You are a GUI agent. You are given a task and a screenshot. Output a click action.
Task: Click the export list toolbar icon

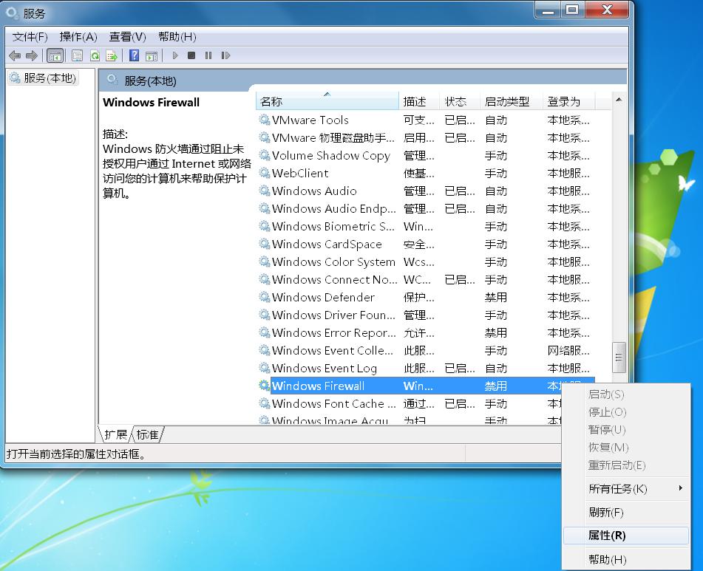(x=112, y=55)
